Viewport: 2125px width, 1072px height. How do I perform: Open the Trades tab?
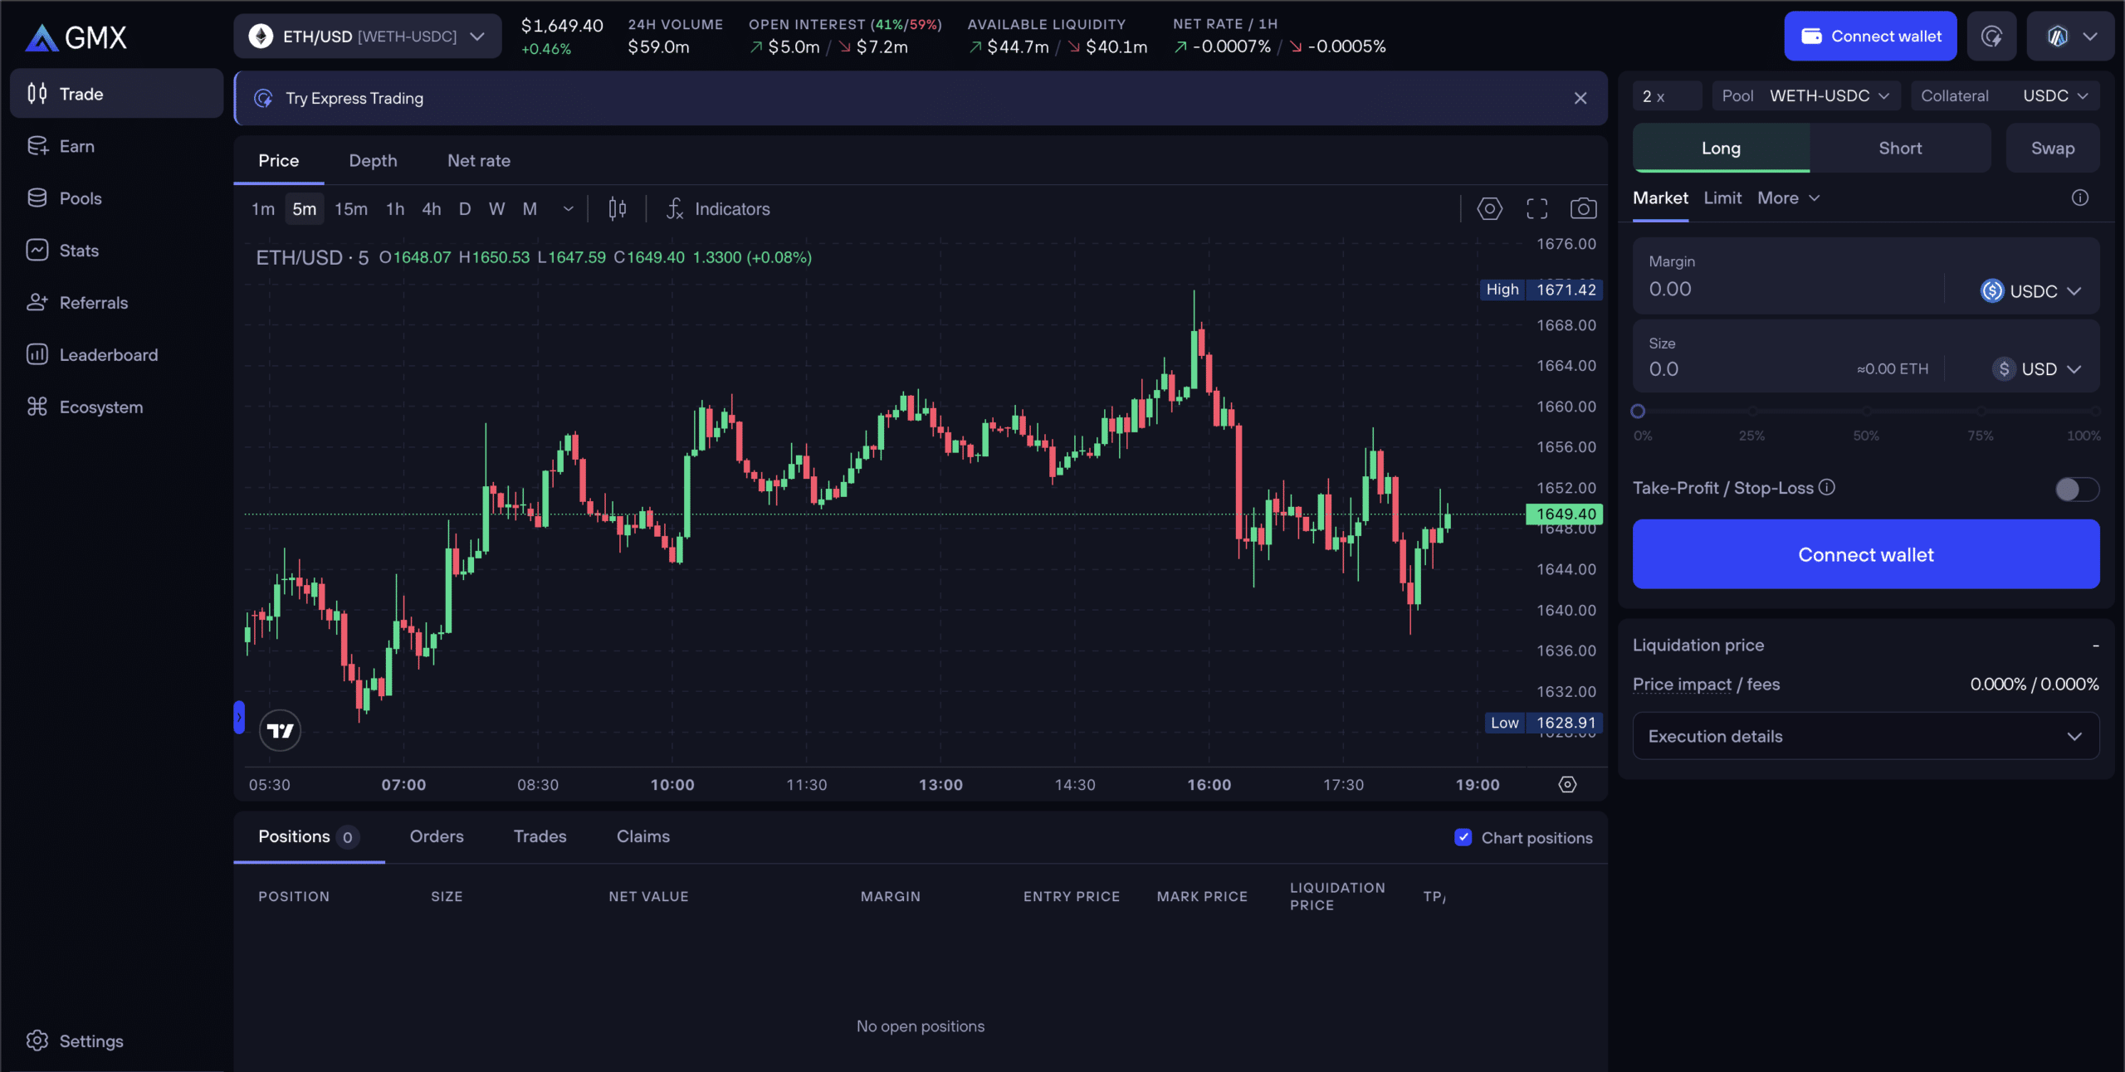(540, 836)
